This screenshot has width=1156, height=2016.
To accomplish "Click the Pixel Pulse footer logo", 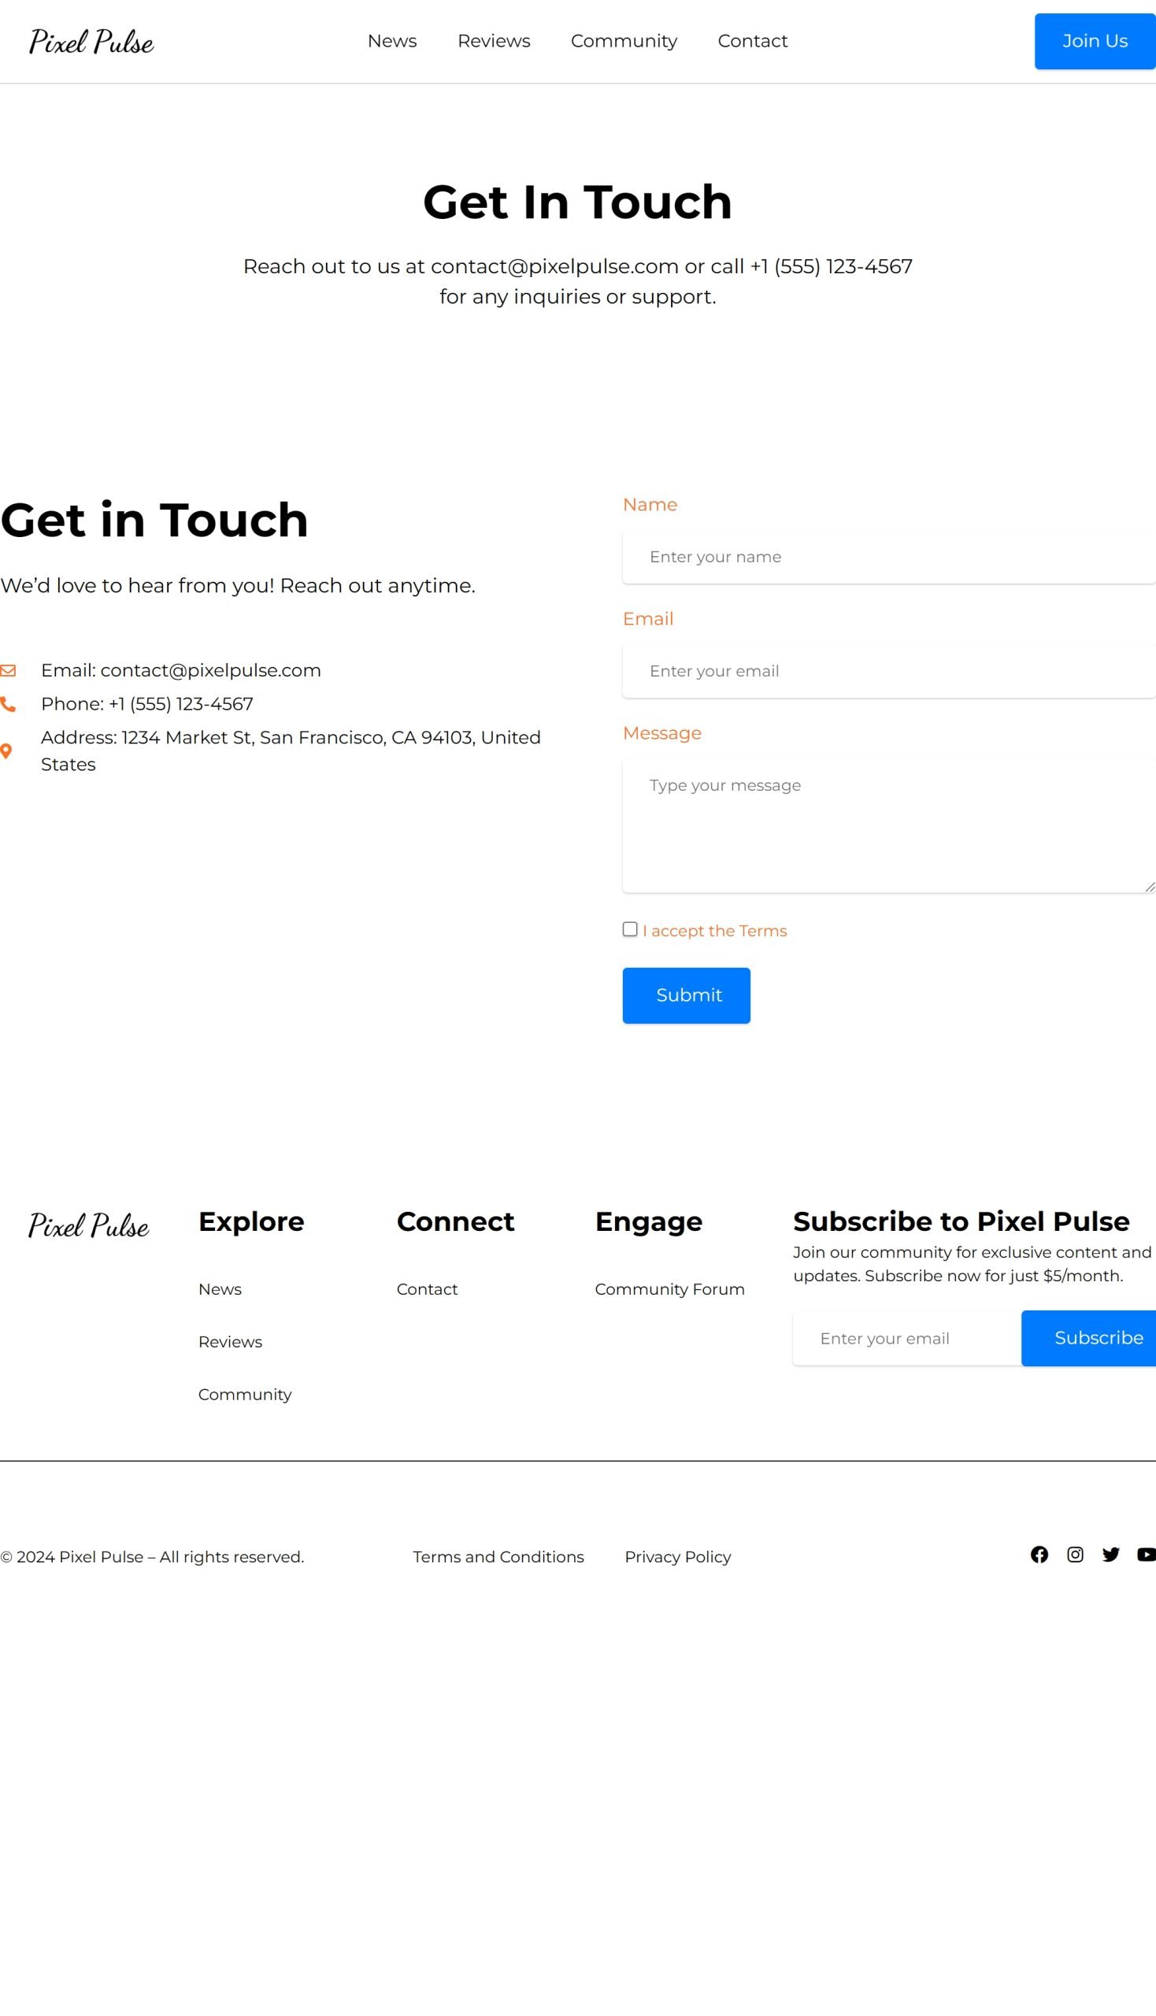I will coord(89,1225).
